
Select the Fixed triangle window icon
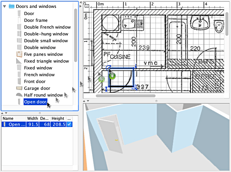click(x=19, y=61)
